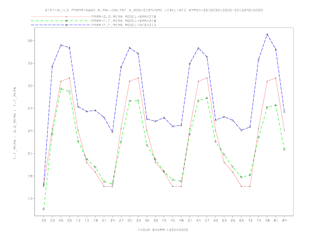Viewport: 310px width, 240px height.
Task: Click the y-axis tick label 27
Action: click(30, 109)
